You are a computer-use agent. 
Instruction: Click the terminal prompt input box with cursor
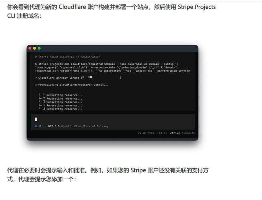pos(113,122)
